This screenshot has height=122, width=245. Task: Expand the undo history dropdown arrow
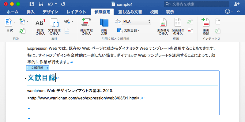56,4
